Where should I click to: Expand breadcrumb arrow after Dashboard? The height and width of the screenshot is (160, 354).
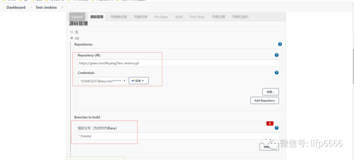[x=31, y=8]
